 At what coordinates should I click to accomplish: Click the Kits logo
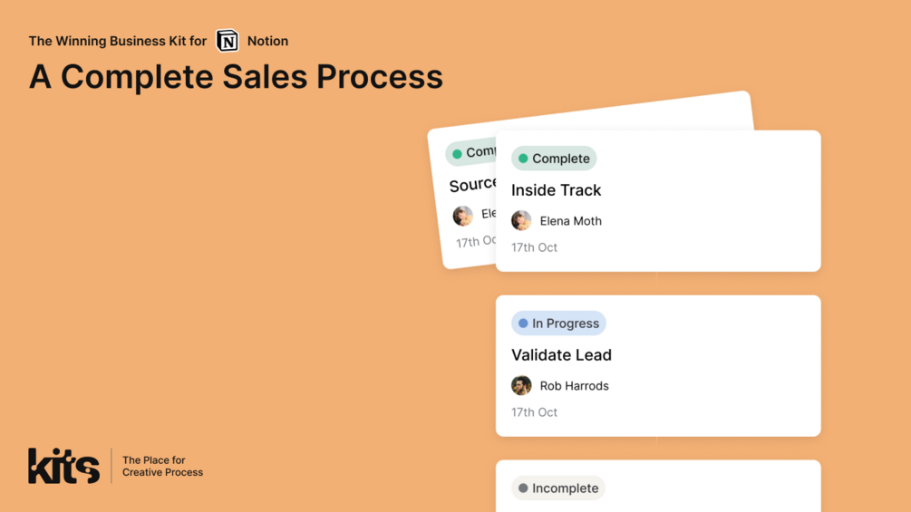click(x=63, y=466)
